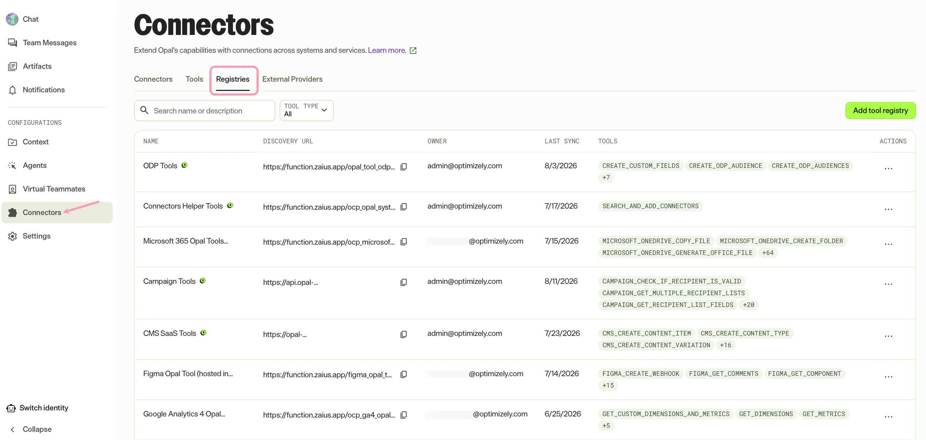Copy Campaign Tools discovery URL

(403, 282)
